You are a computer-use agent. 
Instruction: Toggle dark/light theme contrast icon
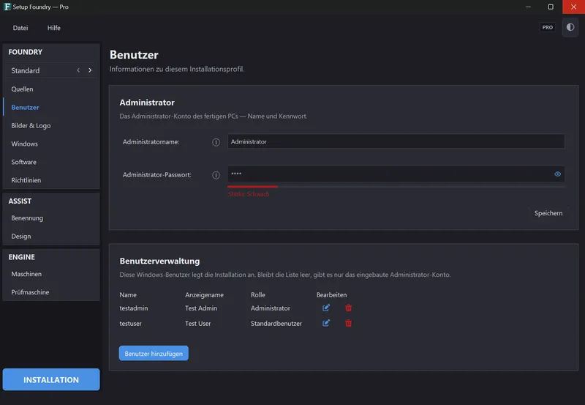[x=570, y=27]
